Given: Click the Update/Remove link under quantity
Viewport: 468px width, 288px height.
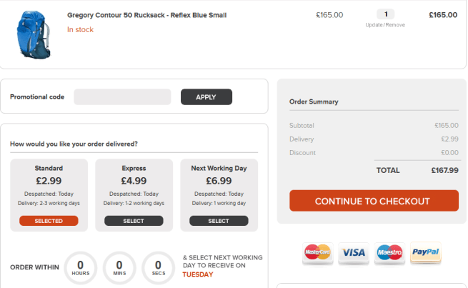Looking at the screenshot, I should pyautogui.click(x=385, y=25).
